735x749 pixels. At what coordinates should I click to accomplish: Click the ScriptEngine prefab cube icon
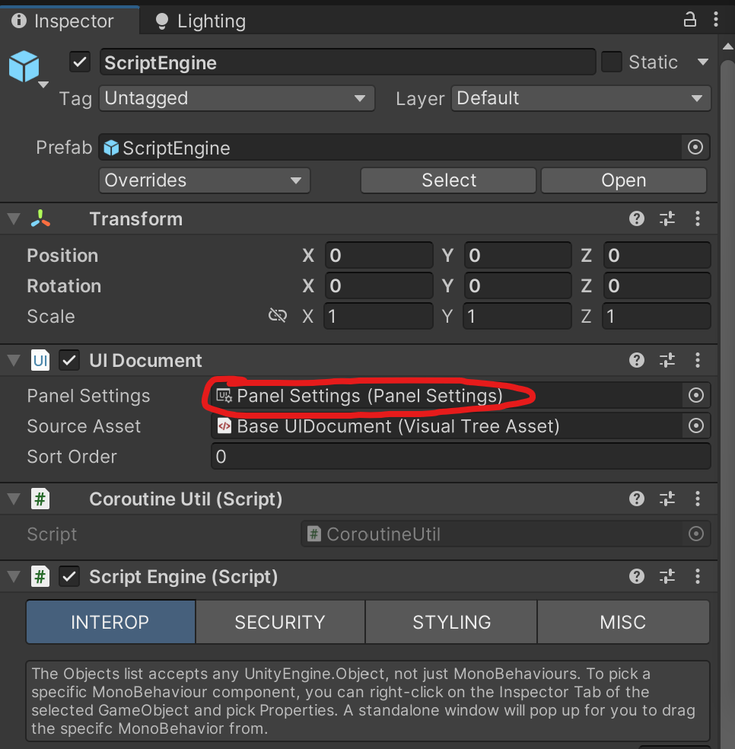(25, 67)
